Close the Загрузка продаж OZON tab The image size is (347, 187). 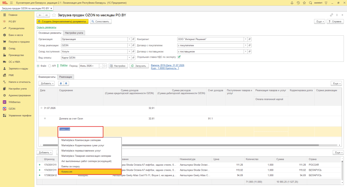(x=52, y=8)
